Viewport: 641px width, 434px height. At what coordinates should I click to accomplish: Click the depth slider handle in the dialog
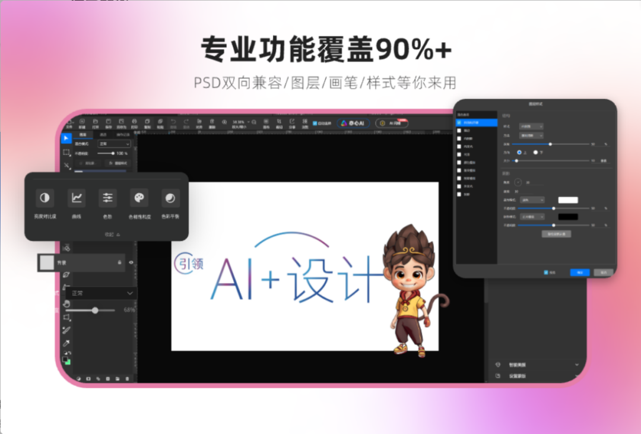pos(550,144)
